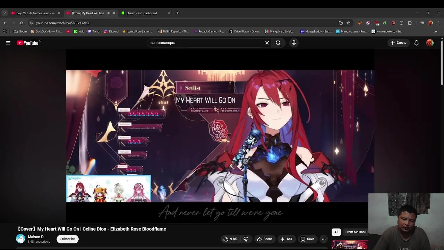Go to YouTube home via logo
Viewport: 444px width, 250px height.
coord(27,43)
